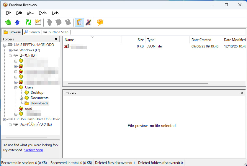This screenshot has height=166, width=247.
Task: Launch the Wizard hat icon
Action: coord(88,22)
